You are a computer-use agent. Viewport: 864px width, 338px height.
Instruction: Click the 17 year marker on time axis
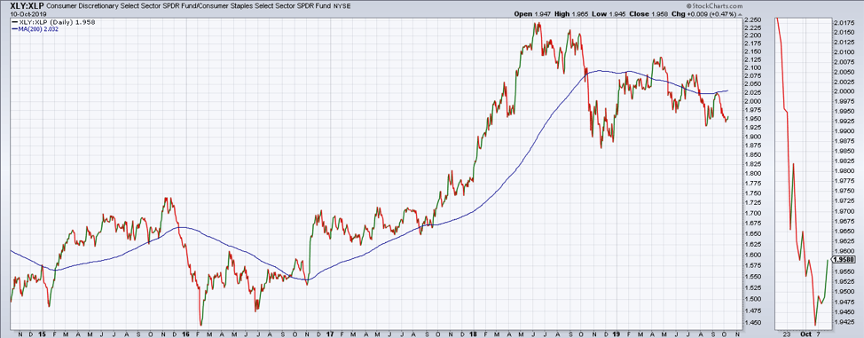[x=329, y=334]
